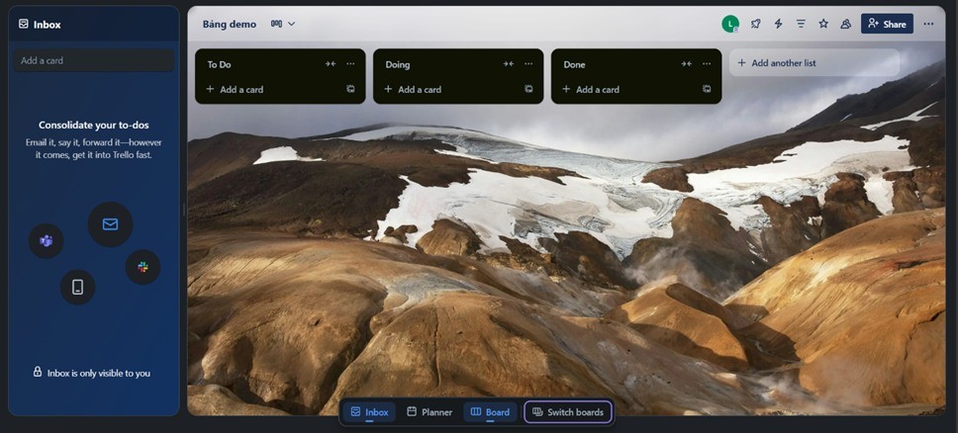Click the Microsoft Teams icon in Inbox
The height and width of the screenshot is (433, 958).
46,240
